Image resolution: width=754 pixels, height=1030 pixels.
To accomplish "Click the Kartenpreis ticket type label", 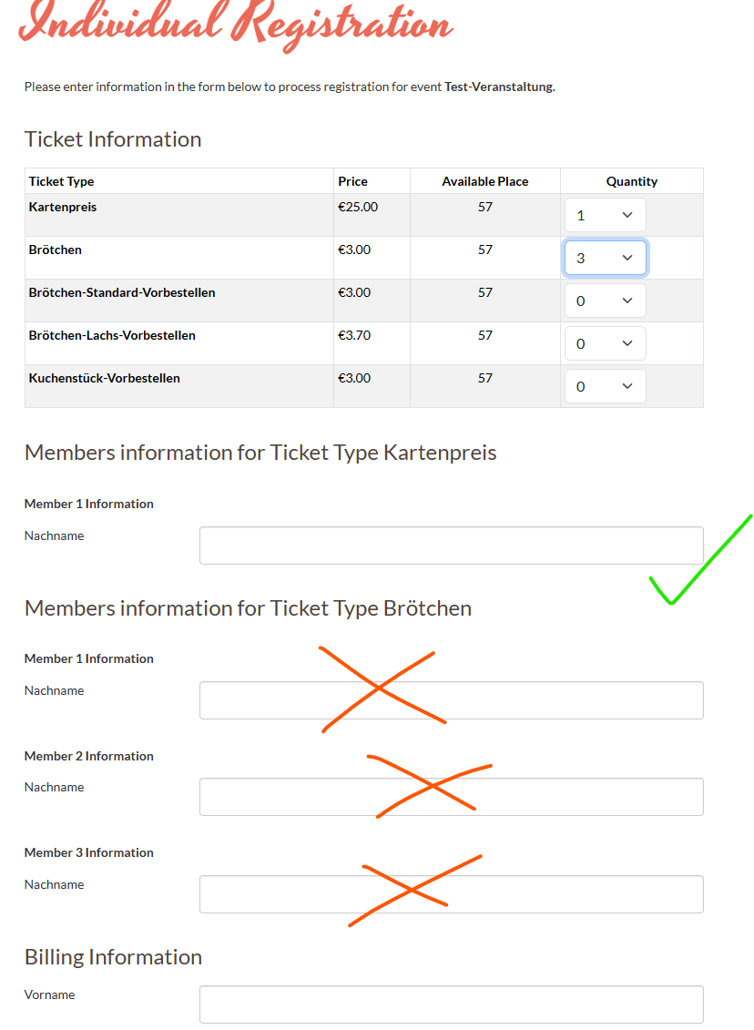I will tap(63, 207).
